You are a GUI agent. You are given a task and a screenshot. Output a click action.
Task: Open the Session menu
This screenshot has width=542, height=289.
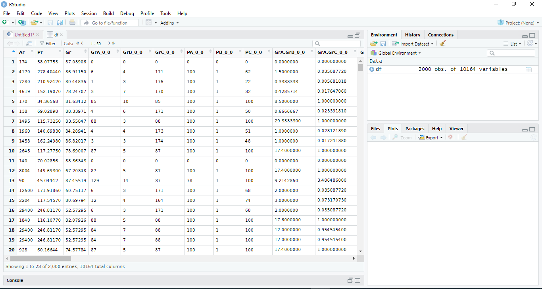tap(89, 13)
